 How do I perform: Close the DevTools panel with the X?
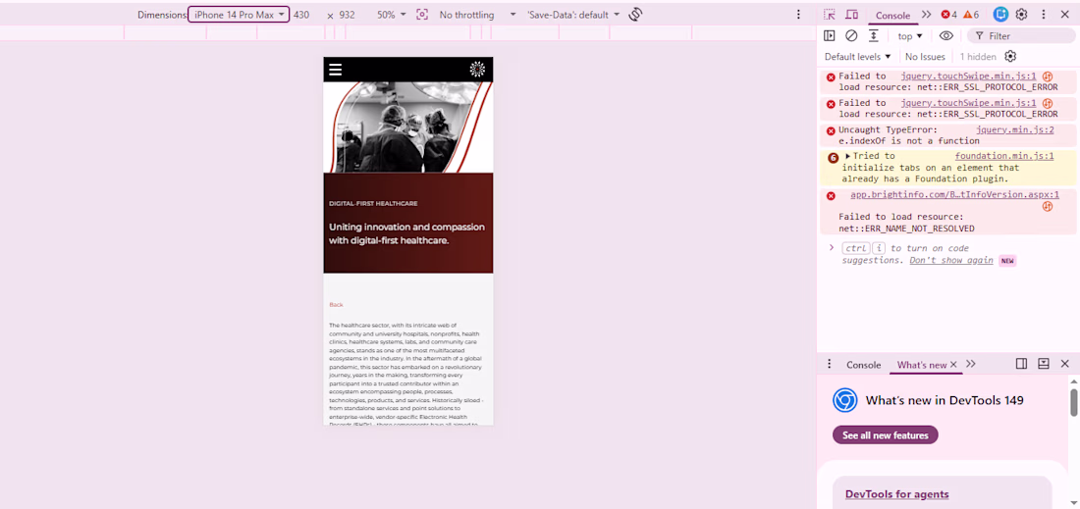point(1065,15)
